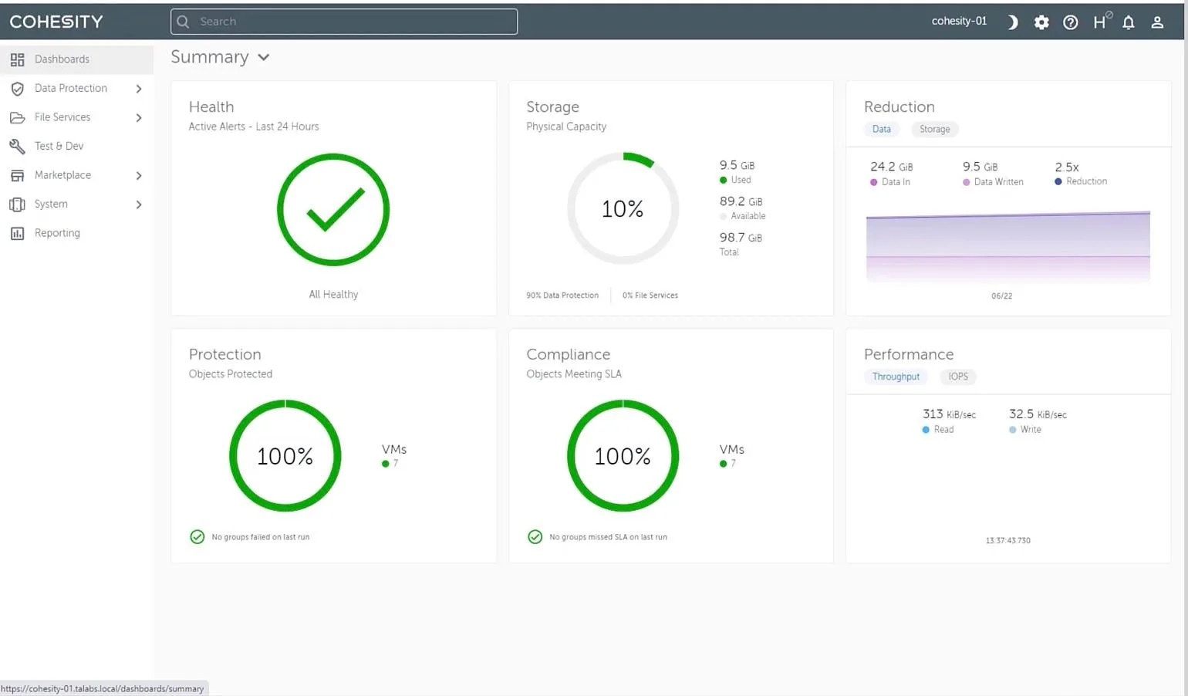Click the Reporting chart icon
This screenshot has width=1188, height=696.
(17, 233)
